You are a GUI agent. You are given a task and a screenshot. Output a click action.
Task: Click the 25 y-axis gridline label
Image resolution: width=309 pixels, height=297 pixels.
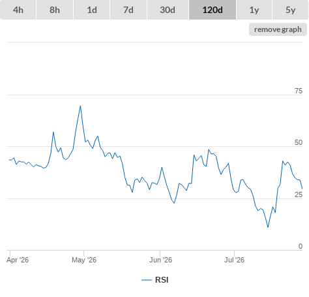coord(299,195)
